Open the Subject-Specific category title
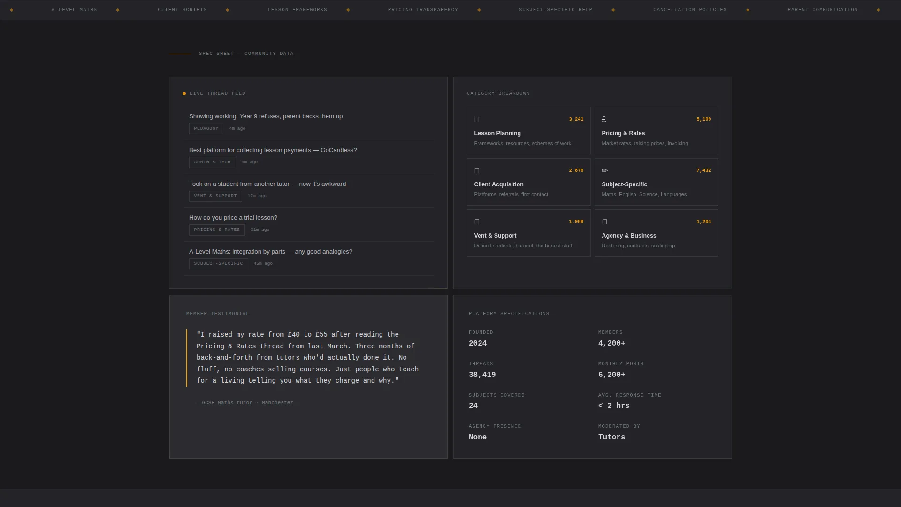 (x=624, y=184)
